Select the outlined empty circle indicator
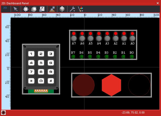 click(x=139, y=85)
